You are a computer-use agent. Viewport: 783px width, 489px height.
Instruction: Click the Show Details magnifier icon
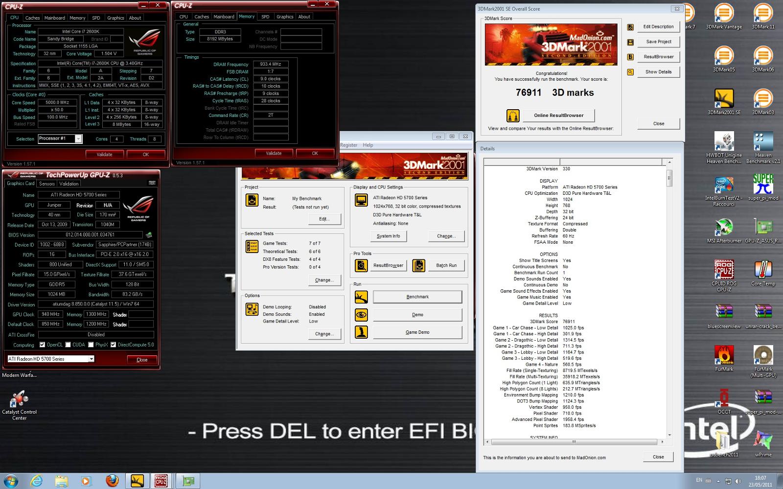[630, 72]
